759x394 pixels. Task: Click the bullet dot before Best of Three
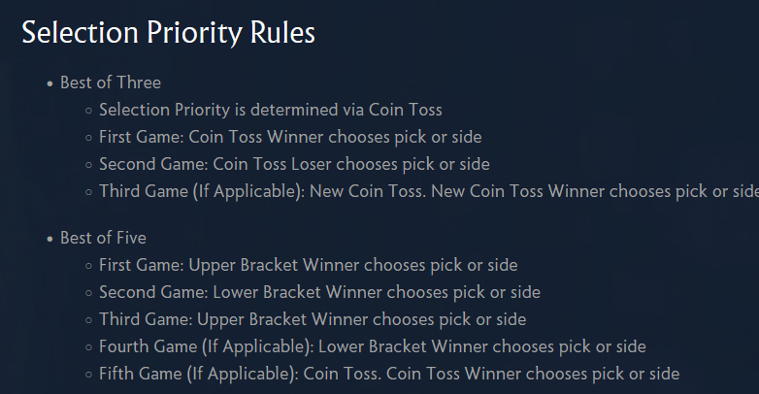point(49,83)
